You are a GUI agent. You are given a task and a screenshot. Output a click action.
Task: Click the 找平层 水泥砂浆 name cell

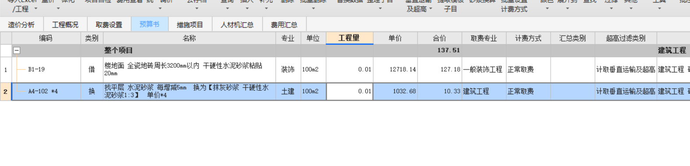click(189, 92)
